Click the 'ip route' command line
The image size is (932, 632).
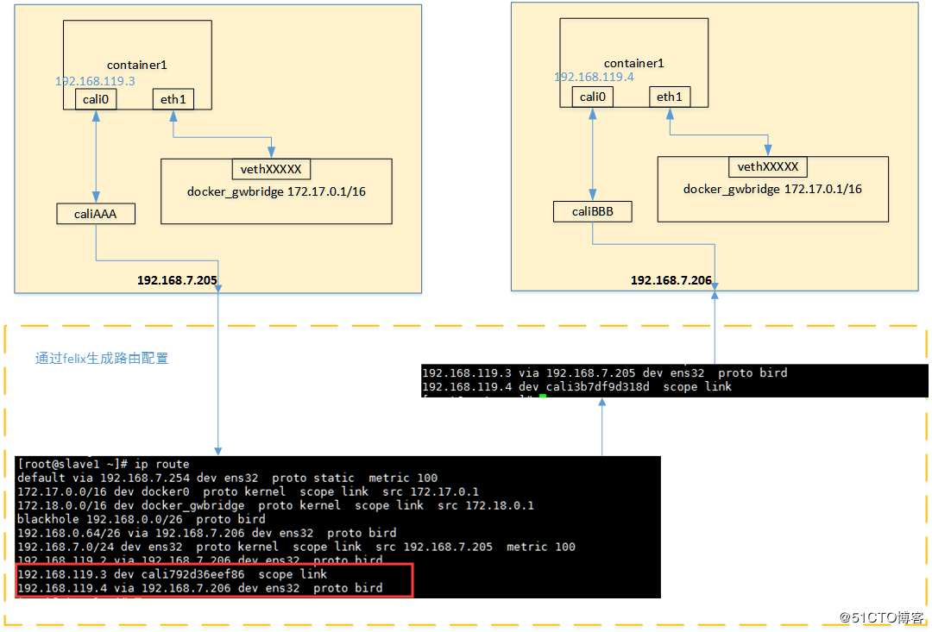(x=104, y=464)
